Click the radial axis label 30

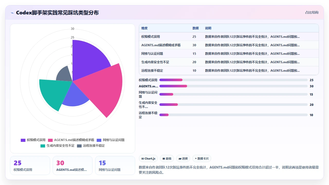click(72, 29)
